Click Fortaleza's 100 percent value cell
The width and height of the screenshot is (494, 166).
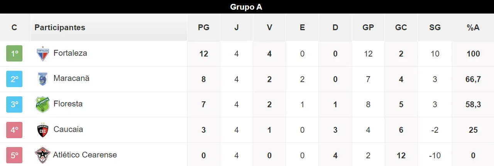tap(473, 54)
